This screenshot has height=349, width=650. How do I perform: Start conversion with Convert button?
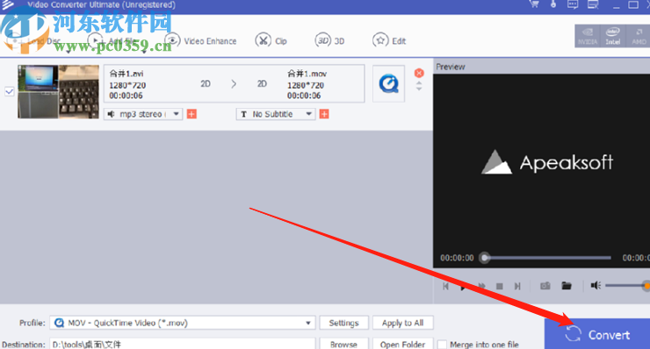click(597, 334)
